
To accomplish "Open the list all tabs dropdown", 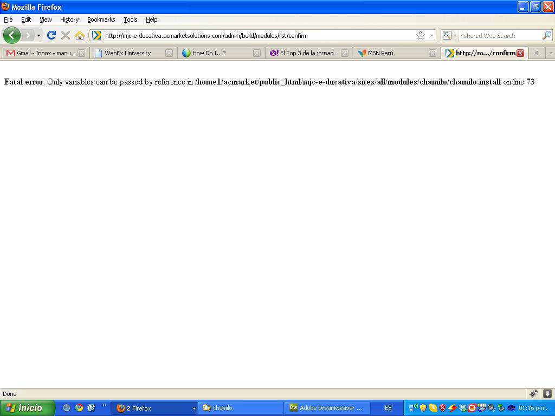I will point(551,53).
